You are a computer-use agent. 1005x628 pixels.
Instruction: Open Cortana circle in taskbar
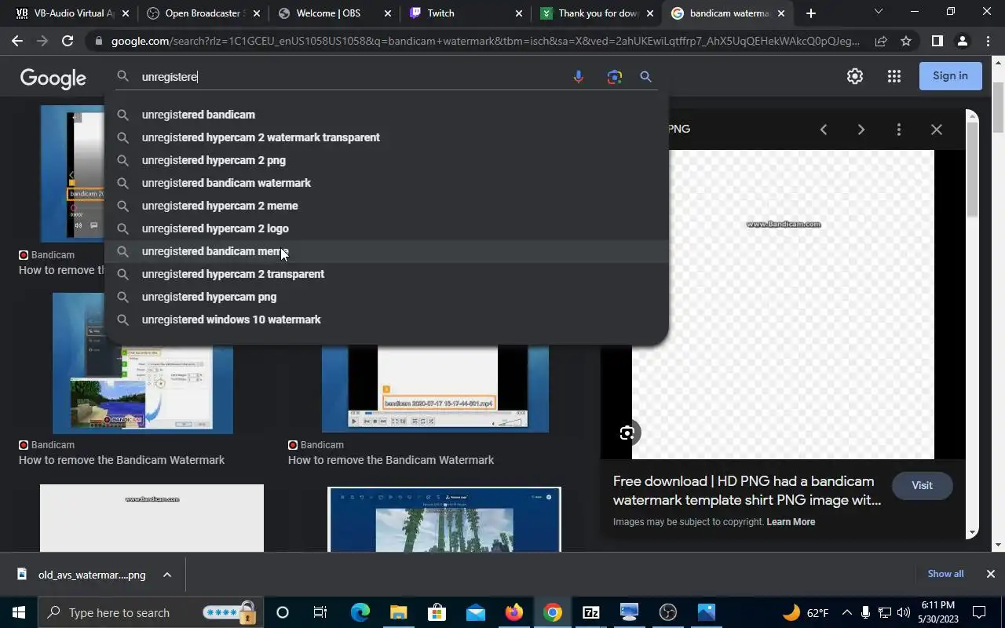(283, 612)
